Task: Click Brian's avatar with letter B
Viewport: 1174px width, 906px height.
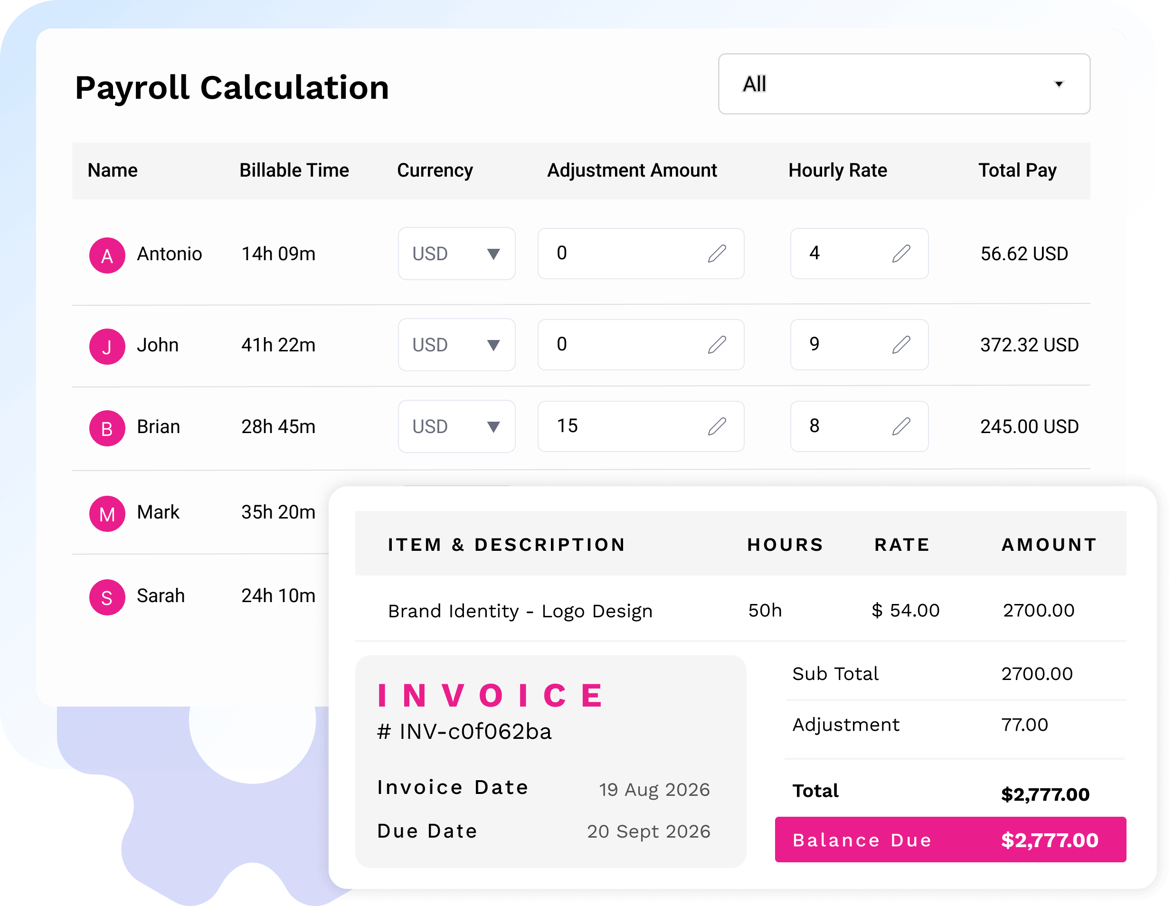Action: (x=107, y=428)
